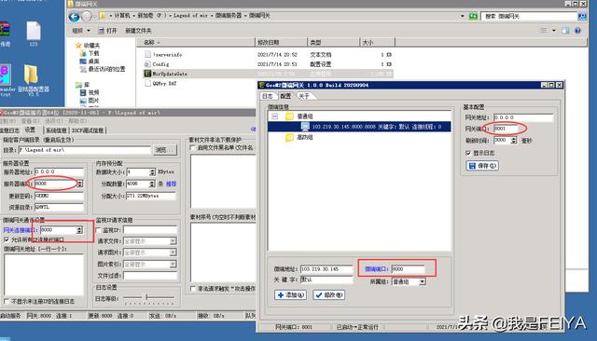Screen dimensions: 597x341
Task: Toggle the 监视IP checkbox
Action: pos(98,230)
